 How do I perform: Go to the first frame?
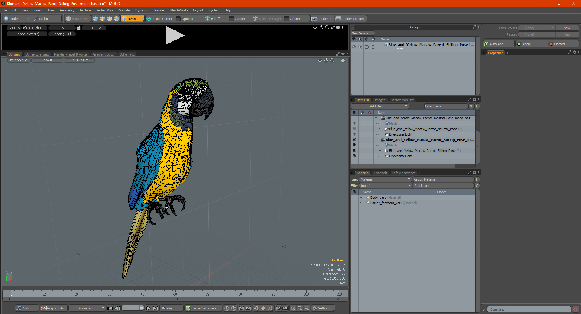[110, 308]
